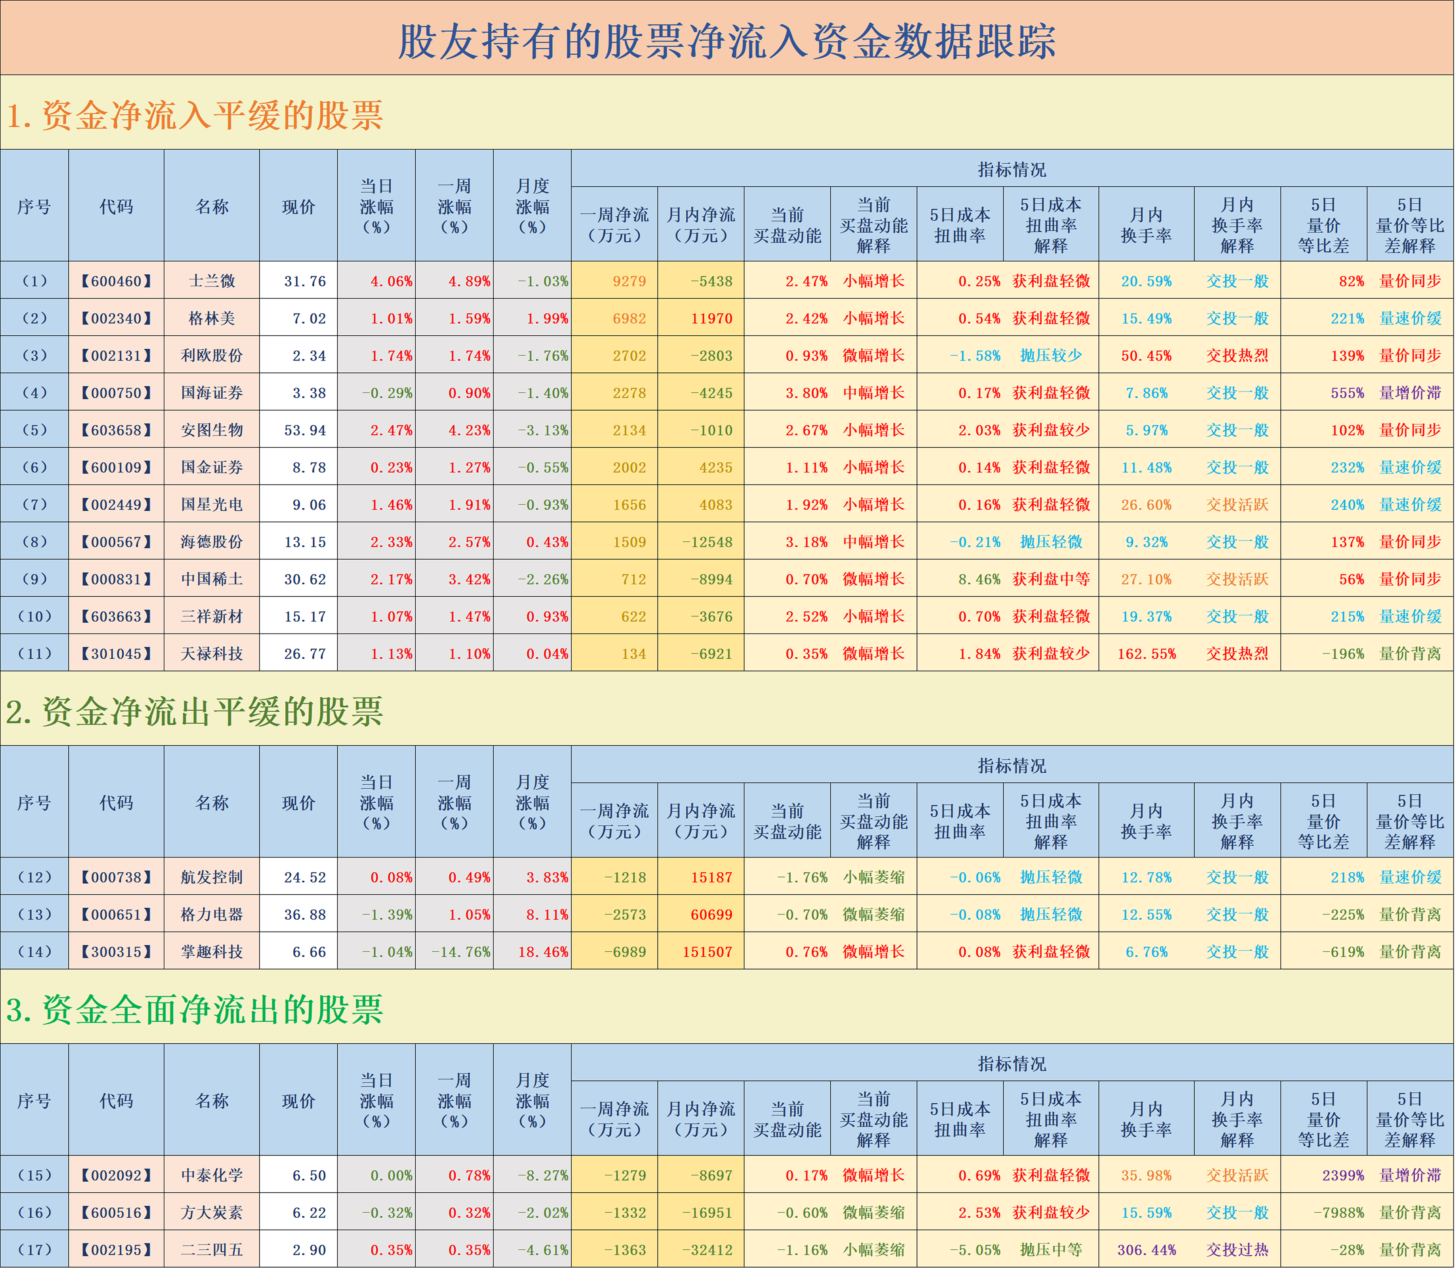This screenshot has height=1268, width=1455.
Task: Click turnover rate value 306.44%
Action: point(1147,1250)
